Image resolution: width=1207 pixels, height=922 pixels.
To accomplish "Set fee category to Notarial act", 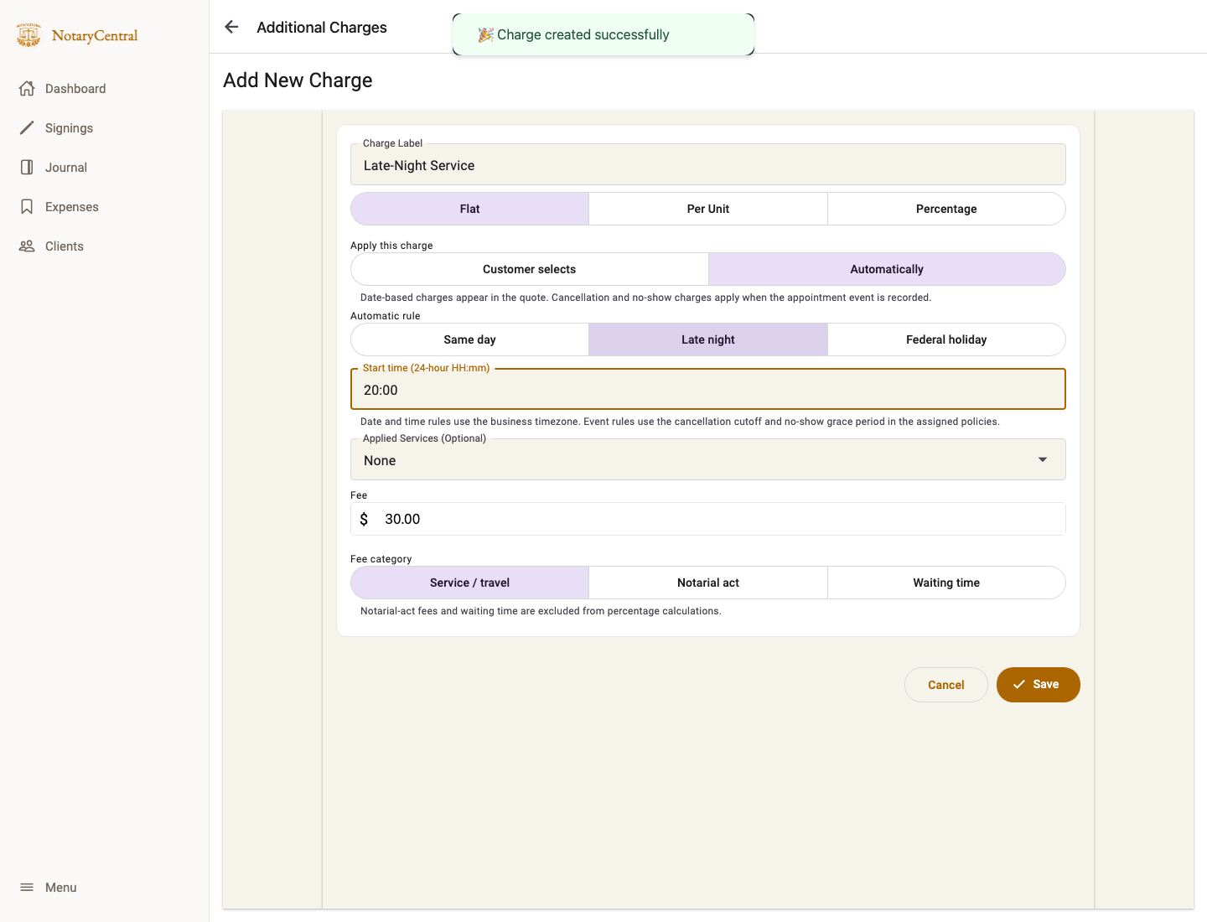I will (x=708, y=583).
